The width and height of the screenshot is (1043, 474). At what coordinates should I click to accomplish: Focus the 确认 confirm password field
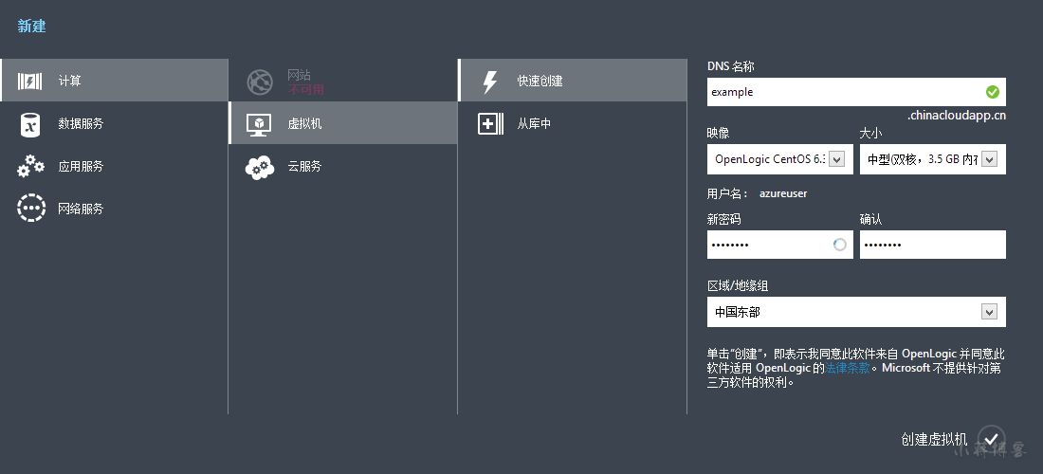tap(933, 245)
